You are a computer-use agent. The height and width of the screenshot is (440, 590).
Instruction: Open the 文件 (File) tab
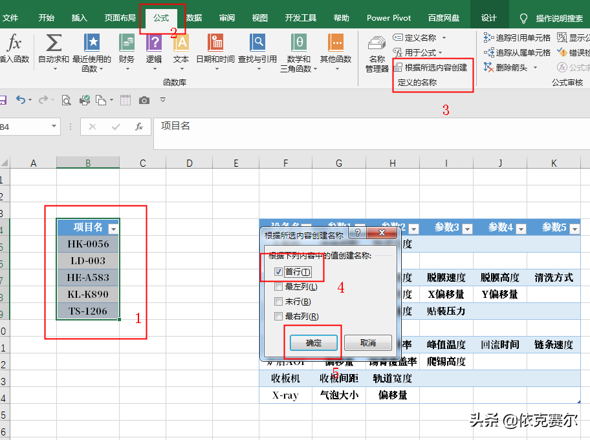10,17
